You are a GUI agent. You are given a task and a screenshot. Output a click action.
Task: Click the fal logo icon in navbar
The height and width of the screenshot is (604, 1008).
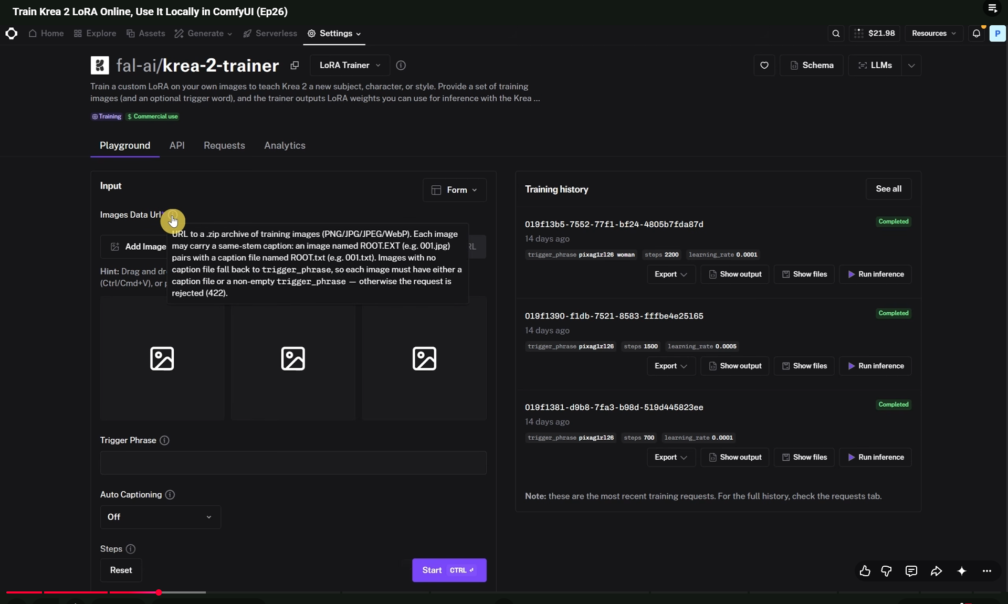[x=12, y=34]
